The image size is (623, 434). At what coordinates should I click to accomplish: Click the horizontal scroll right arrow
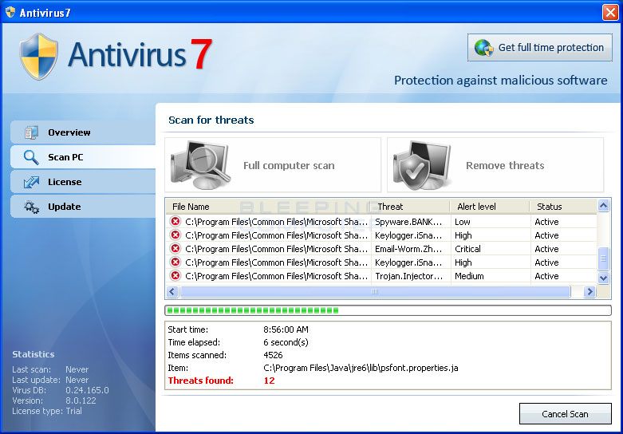click(x=589, y=291)
